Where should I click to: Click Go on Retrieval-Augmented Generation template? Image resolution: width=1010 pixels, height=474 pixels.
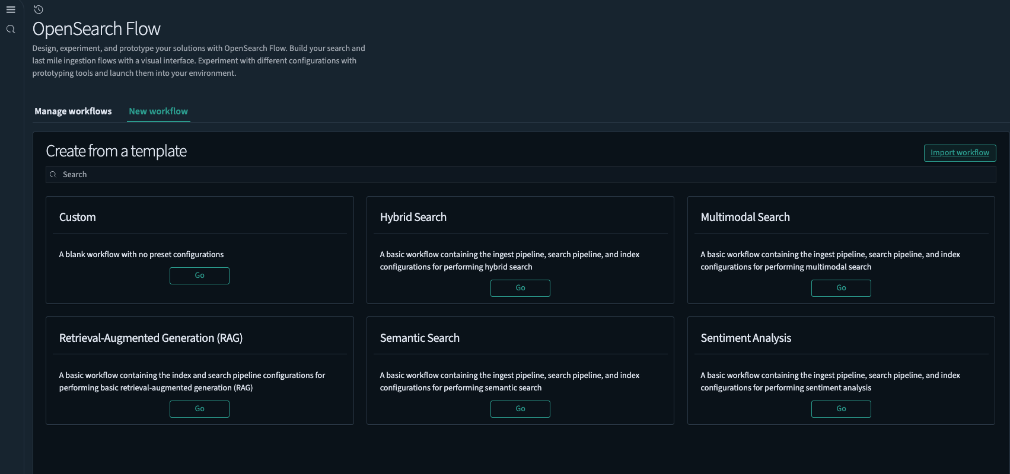(199, 409)
